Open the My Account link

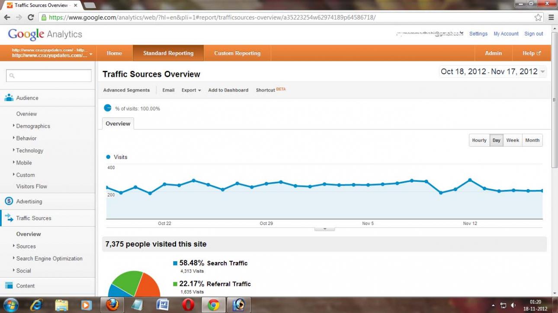pyautogui.click(x=506, y=34)
